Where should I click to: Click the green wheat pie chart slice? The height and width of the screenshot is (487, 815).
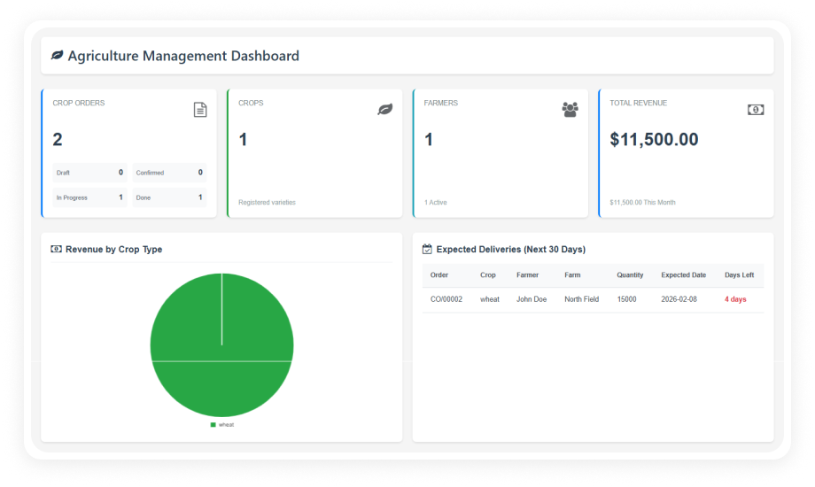point(222,345)
